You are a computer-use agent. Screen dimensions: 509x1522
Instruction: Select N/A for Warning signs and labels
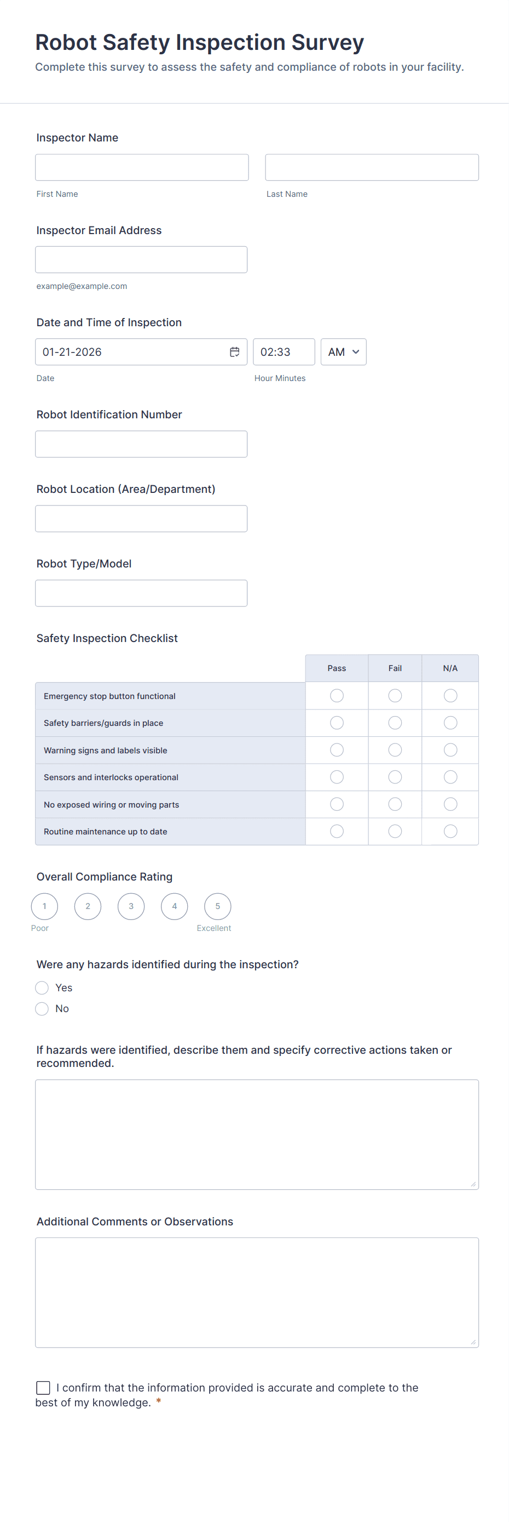450,751
